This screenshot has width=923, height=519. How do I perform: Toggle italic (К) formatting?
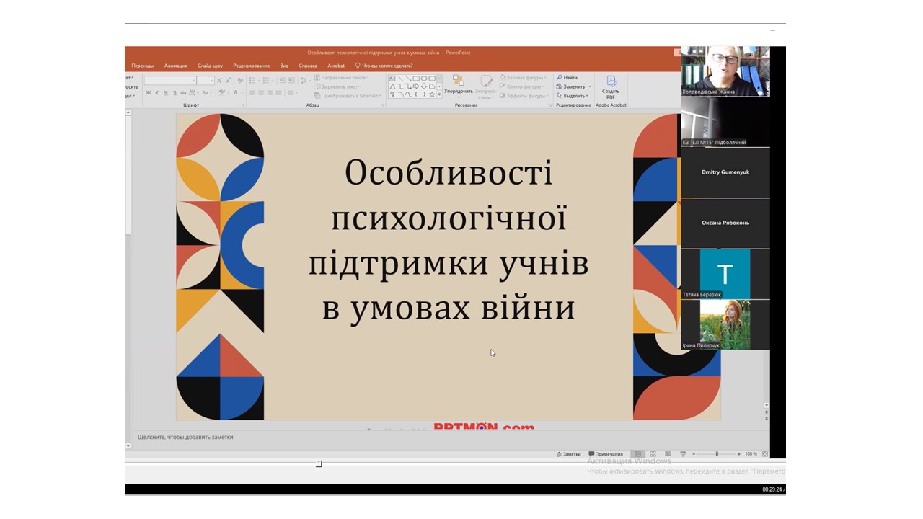(156, 92)
